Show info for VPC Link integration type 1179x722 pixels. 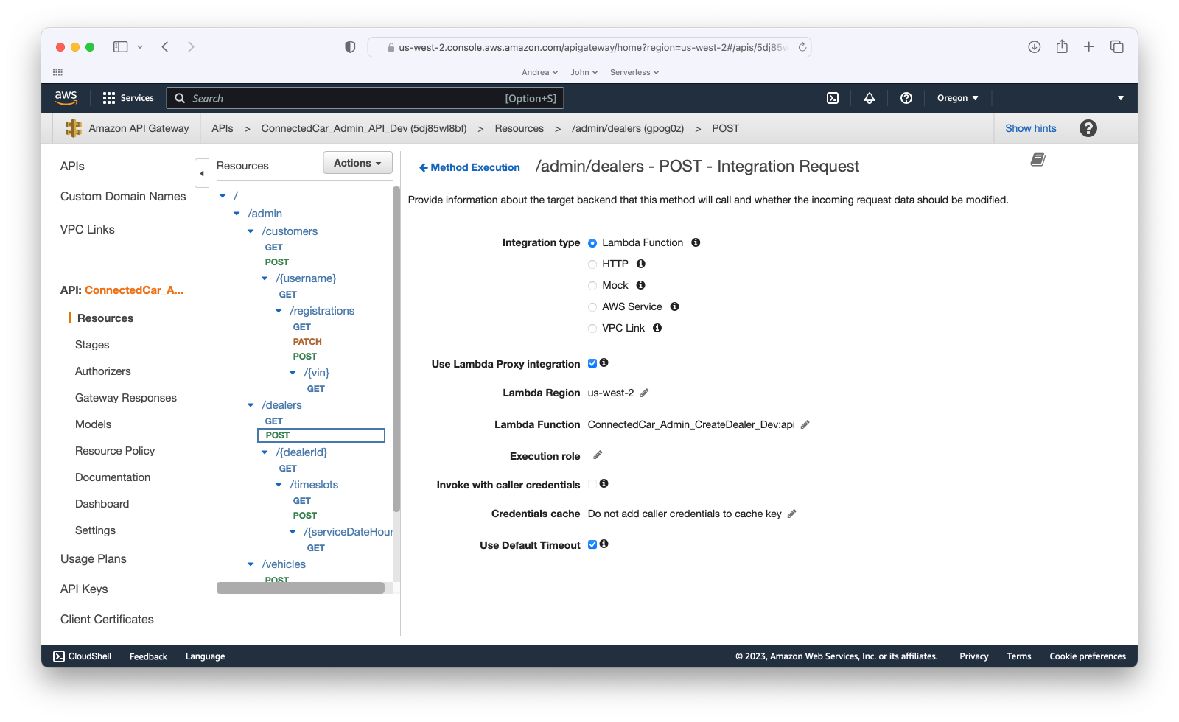(x=657, y=328)
